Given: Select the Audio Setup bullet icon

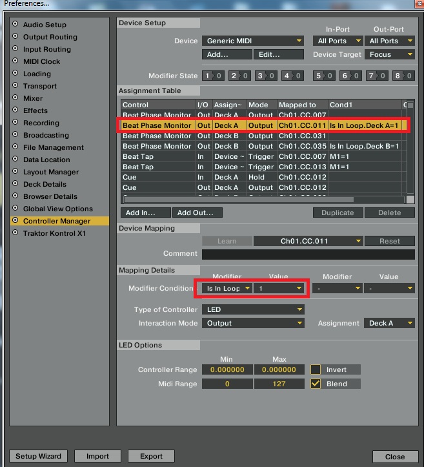Looking at the screenshot, I should [15, 24].
